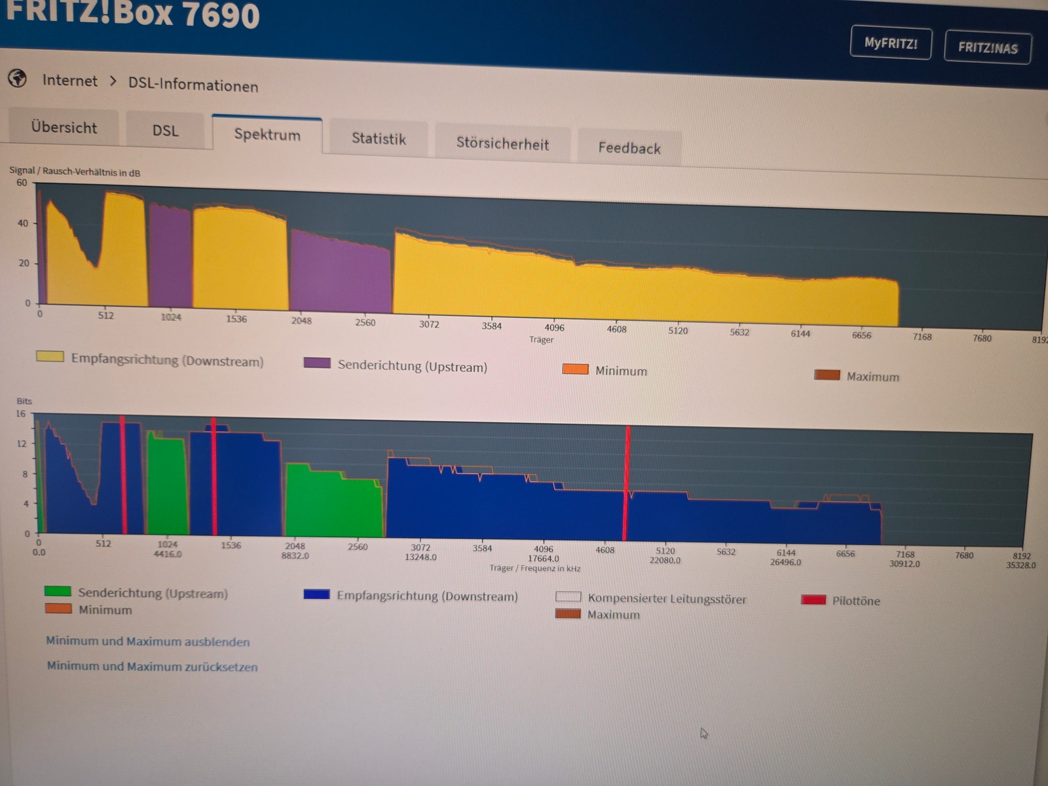Click yellow Downstream swatch in SNR legend
The width and height of the screenshot is (1048, 786).
(x=50, y=356)
